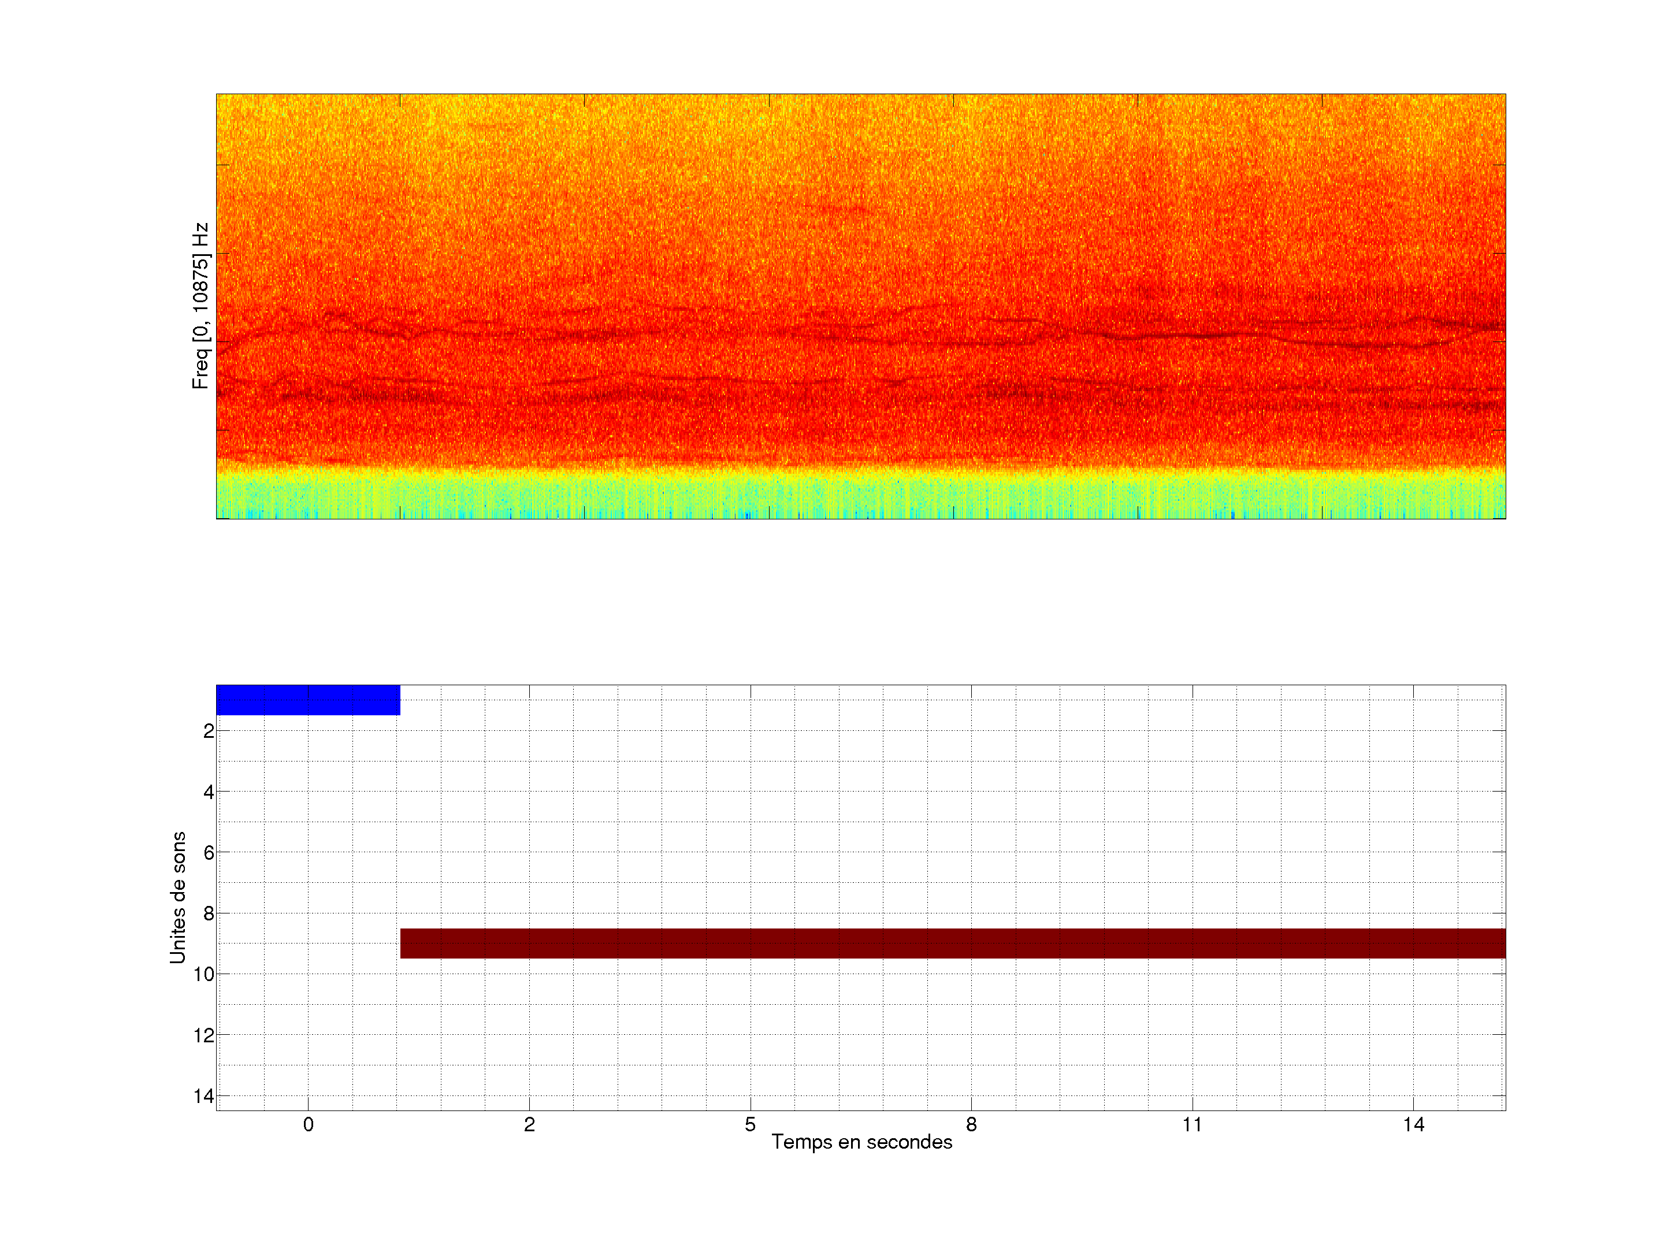Click y-axis tick label 6
The width and height of the screenshot is (1664, 1248).
click(209, 853)
